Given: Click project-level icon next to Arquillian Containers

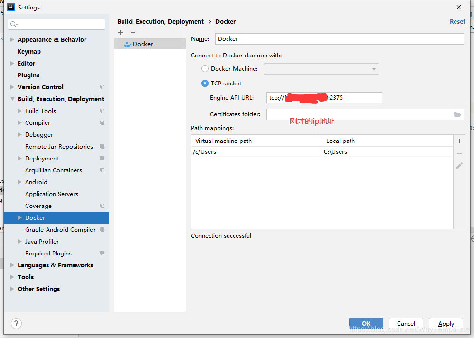Looking at the screenshot, I should [103, 170].
